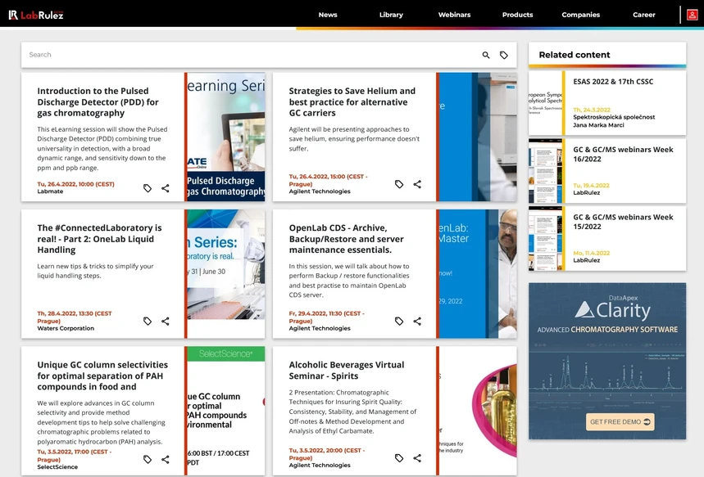This screenshot has height=477, width=704.
Task: Click the GET FREE DEMO button
Action: pyautogui.click(x=620, y=422)
